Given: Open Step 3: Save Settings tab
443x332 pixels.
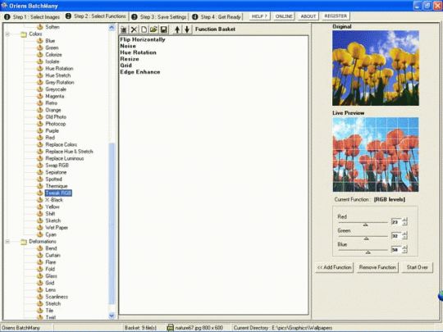Looking at the screenshot, I should click(x=159, y=17).
